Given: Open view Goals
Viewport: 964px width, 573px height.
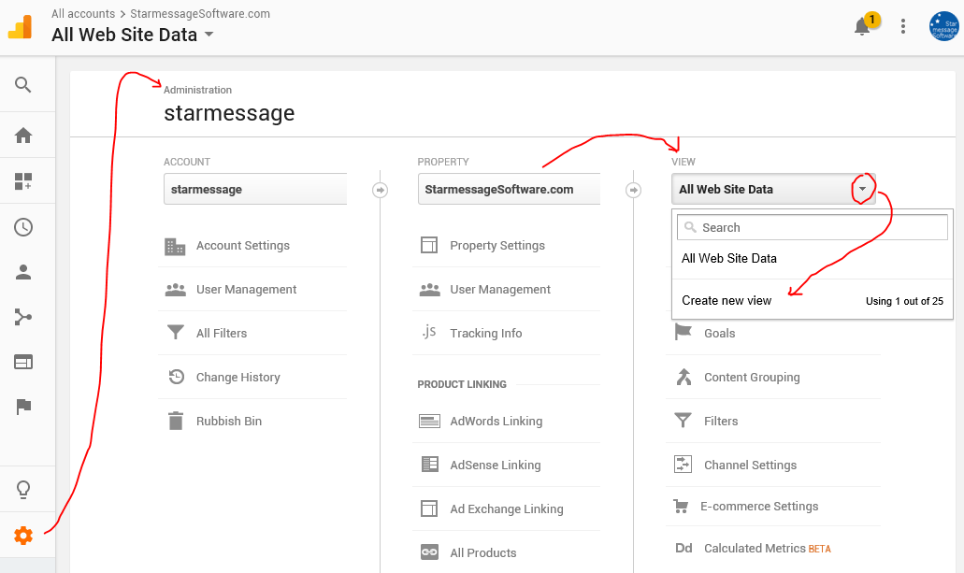Looking at the screenshot, I should click(x=719, y=333).
